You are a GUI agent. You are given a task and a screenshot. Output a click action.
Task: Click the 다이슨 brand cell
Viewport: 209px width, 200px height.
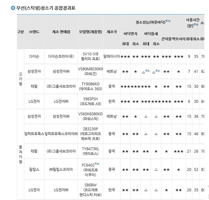[34, 56]
